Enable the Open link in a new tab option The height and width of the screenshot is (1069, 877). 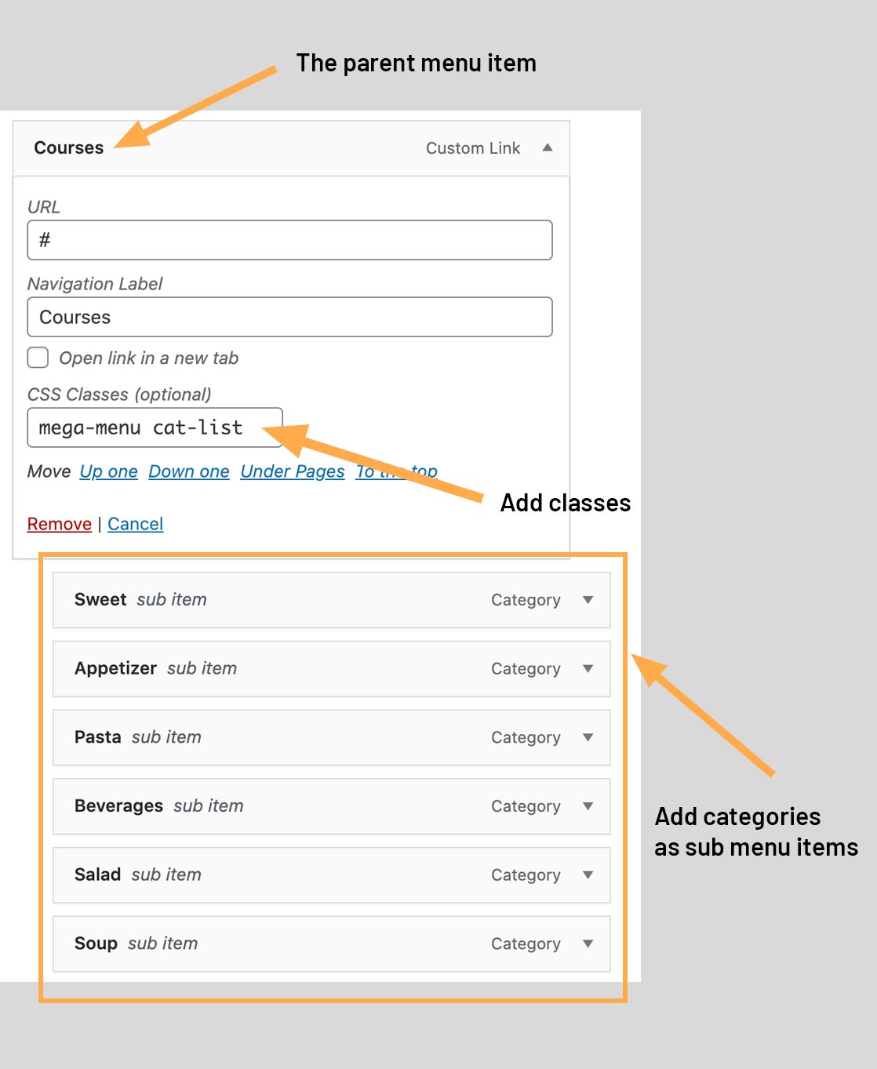pyautogui.click(x=37, y=358)
